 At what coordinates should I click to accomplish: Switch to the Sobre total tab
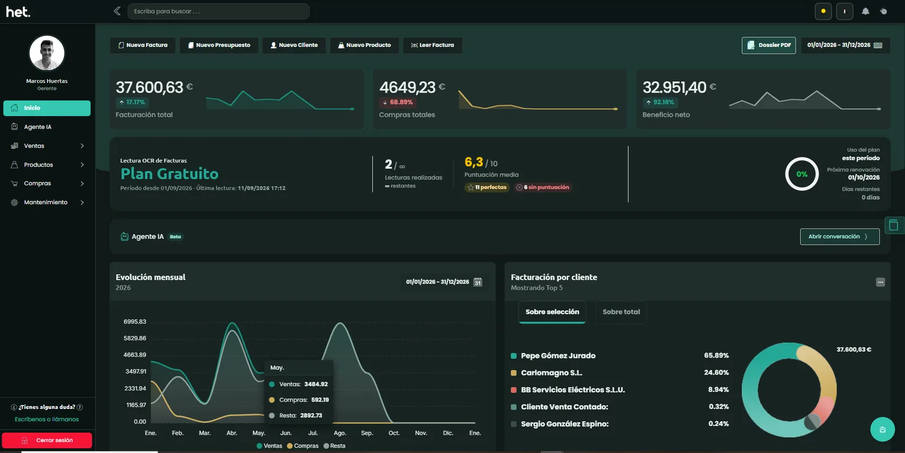[621, 312]
